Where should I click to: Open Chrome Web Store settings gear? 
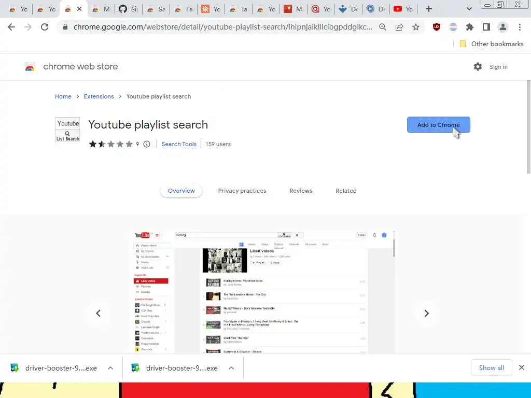[478, 67]
